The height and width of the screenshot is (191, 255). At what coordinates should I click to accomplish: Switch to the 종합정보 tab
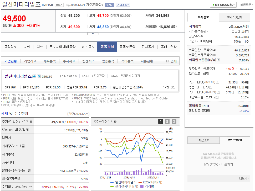pyautogui.click(x=11, y=47)
